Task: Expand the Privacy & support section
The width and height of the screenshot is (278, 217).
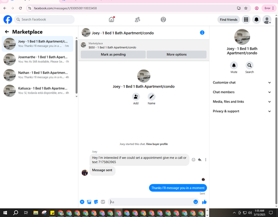Action: click(x=242, y=111)
